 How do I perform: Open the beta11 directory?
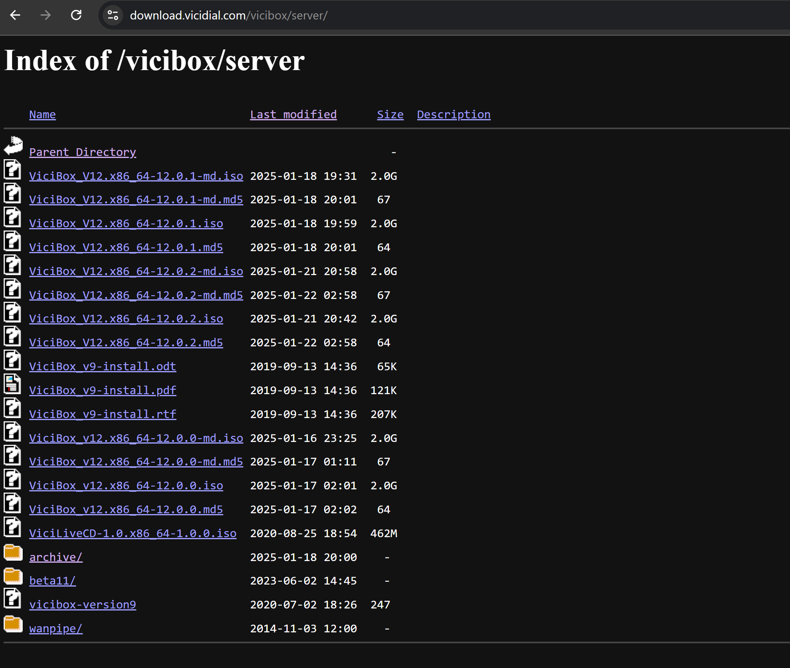click(52, 580)
